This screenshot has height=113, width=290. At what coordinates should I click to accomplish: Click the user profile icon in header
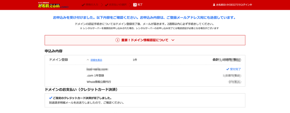click(x=214, y=5)
